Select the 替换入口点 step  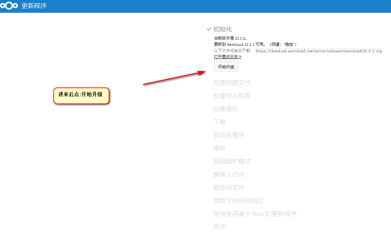coord(229,174)
